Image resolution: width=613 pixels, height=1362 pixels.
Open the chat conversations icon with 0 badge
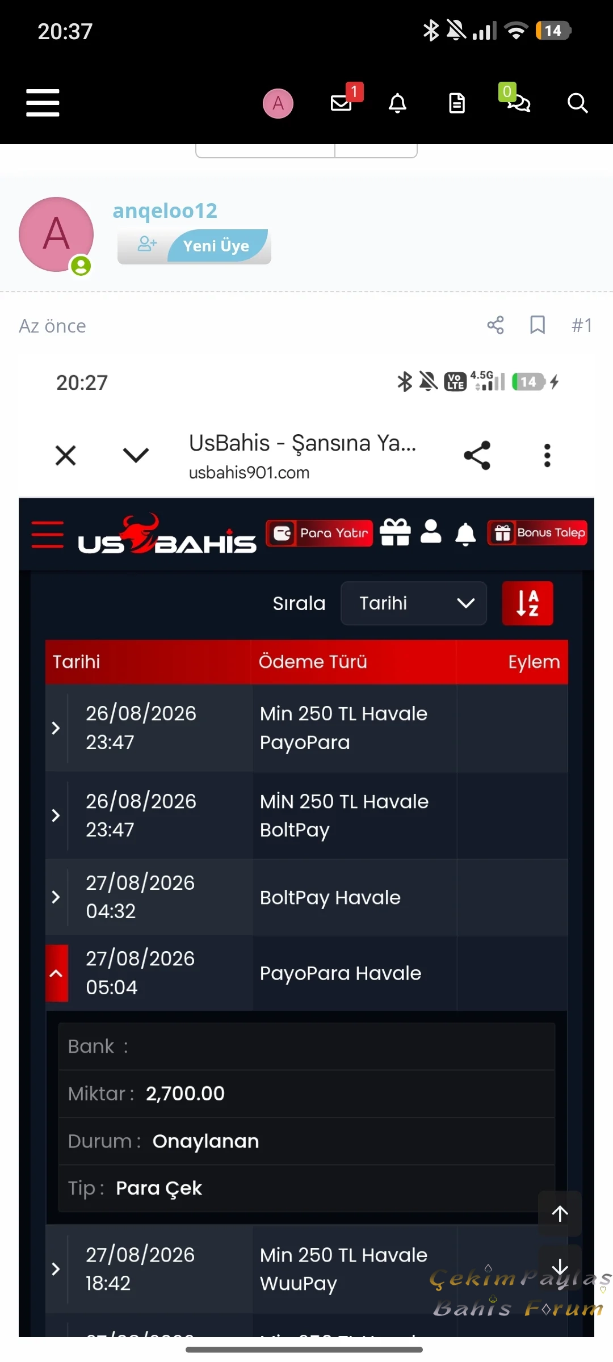[x=514, y=99]
